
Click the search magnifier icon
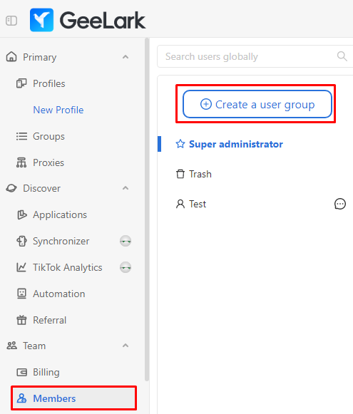pyautogui.click(x=342, y=56)
